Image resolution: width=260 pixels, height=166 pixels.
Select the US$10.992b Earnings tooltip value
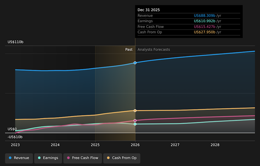pyautogui.click(x=204, y=21)
